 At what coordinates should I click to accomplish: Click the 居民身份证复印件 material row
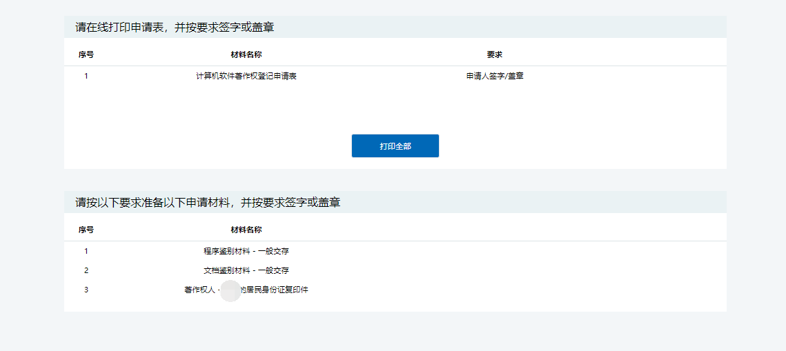coord(395,290)
